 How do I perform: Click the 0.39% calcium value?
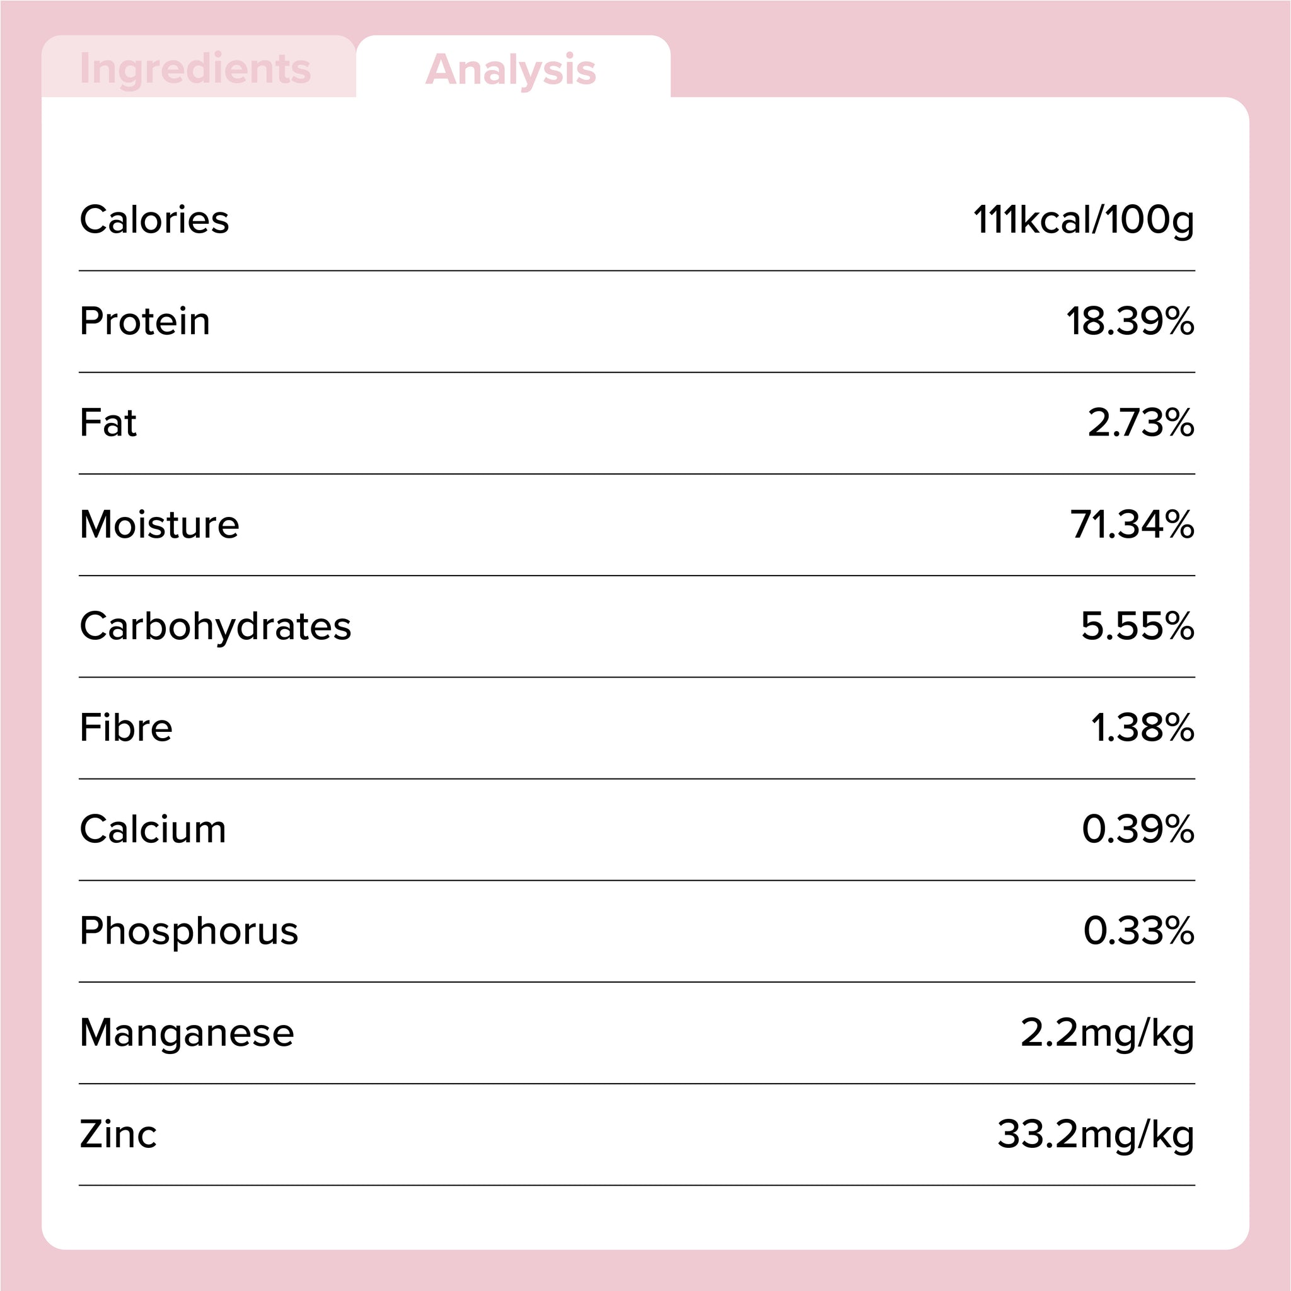(x=1137, y=830)
